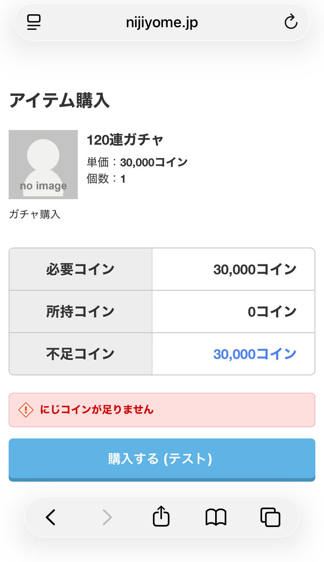Tap the blue 30,000コイン shortage amount
Screen dimensions: 324x562
click(x=254, y=354)
